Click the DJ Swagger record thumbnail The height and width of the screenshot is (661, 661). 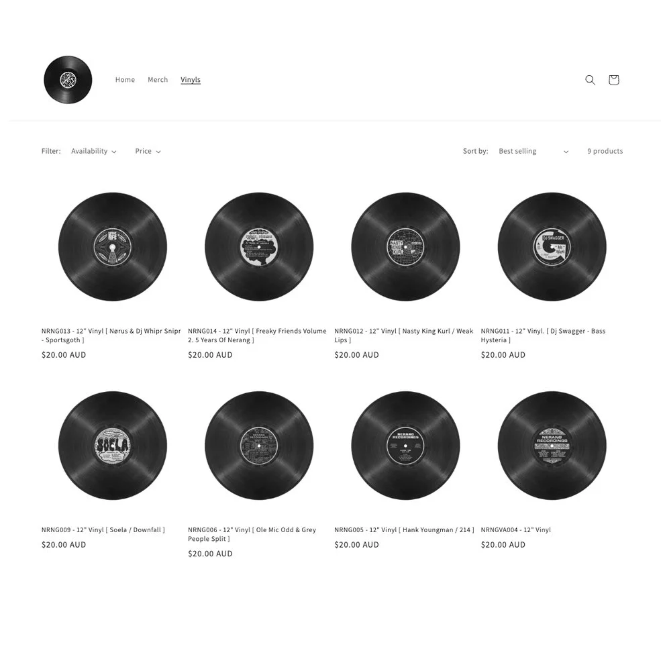pos(552,246)
